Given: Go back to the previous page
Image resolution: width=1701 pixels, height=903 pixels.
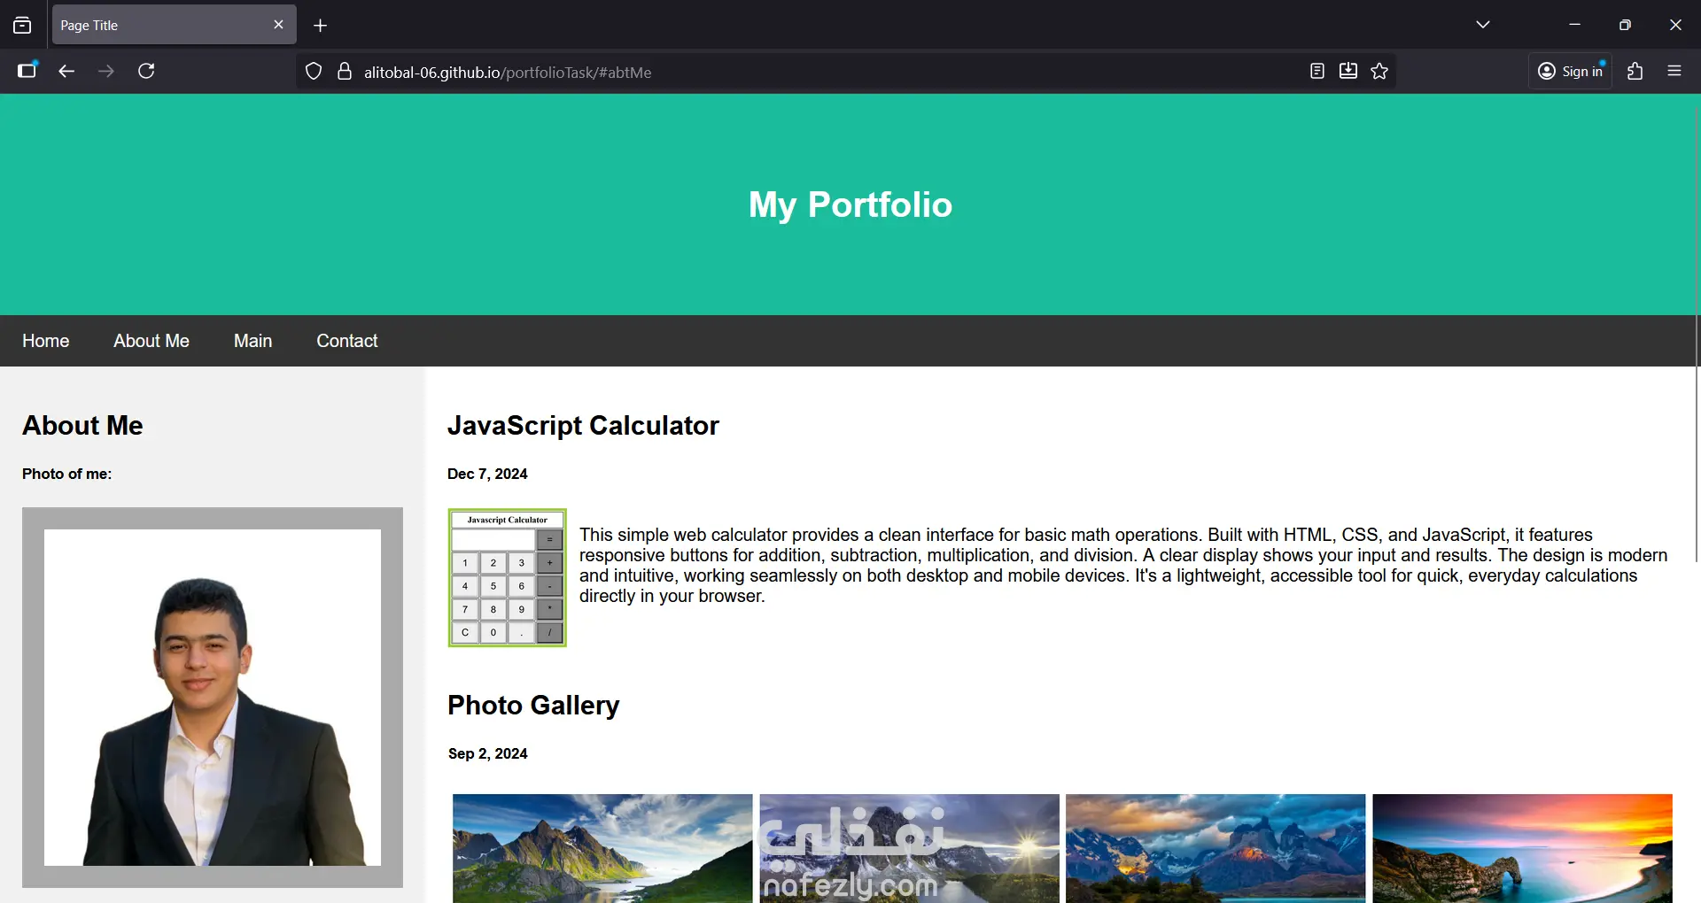Looking at the screenshot, I should pyautogui.click(x=66, y=71).
